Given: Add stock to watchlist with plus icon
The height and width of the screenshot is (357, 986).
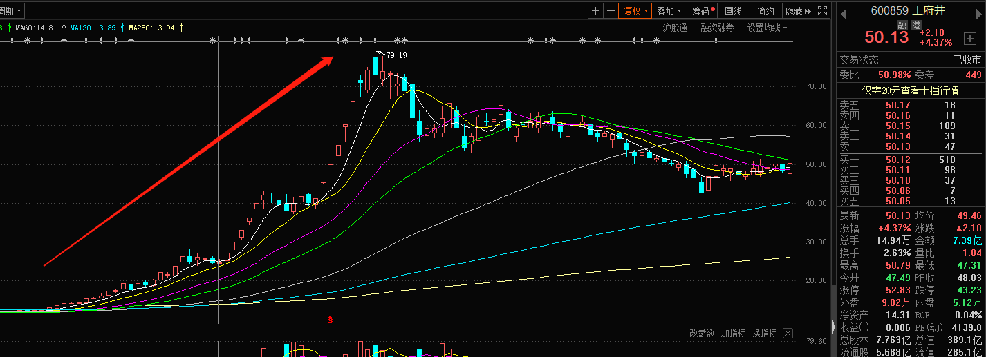Looking at the screenshot, I should point(969,39).
